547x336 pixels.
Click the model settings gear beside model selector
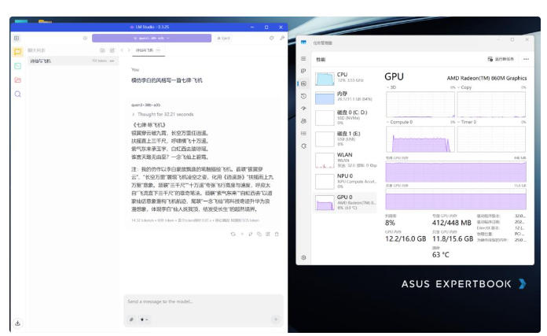tap(85, 38)
